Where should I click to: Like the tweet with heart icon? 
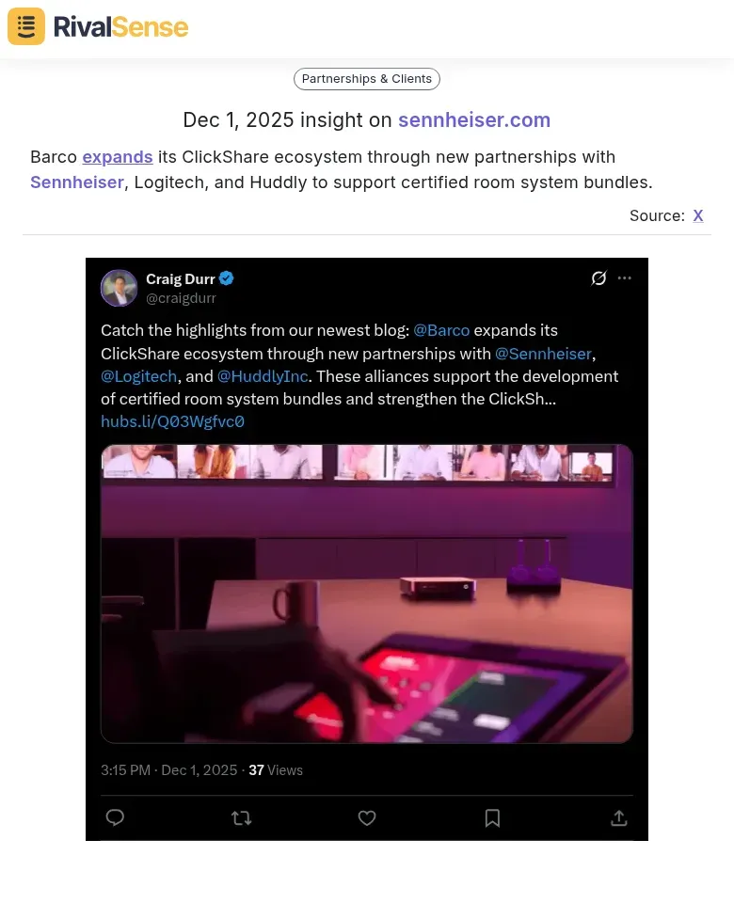point(367,817)
